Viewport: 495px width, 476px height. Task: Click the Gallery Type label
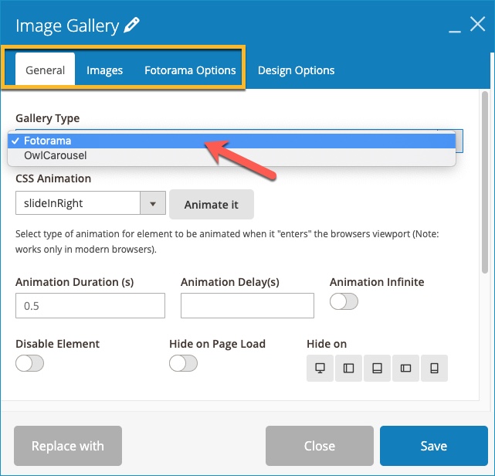(x=48, y=118)
